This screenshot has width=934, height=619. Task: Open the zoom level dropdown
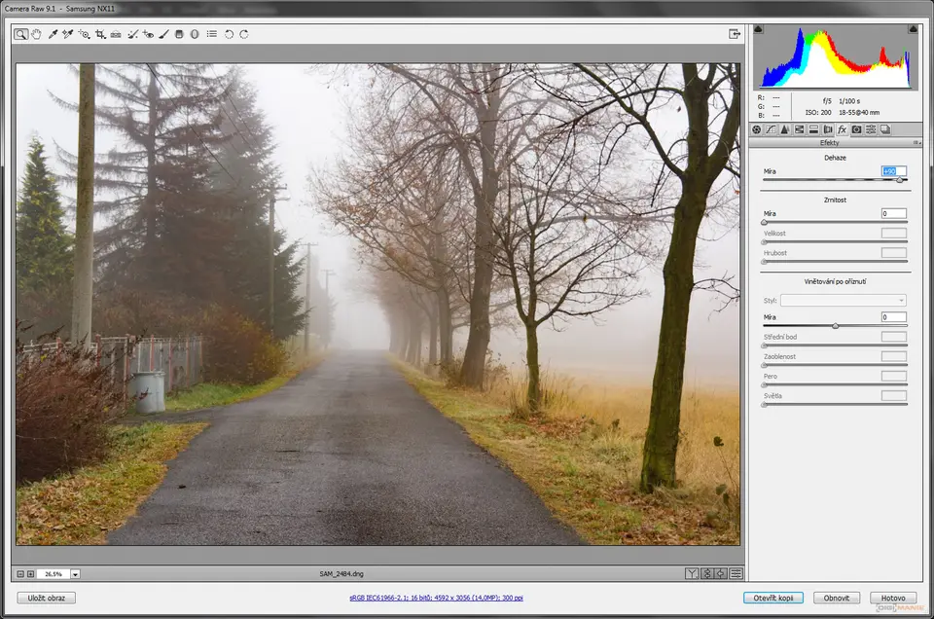tap(75, 574)
